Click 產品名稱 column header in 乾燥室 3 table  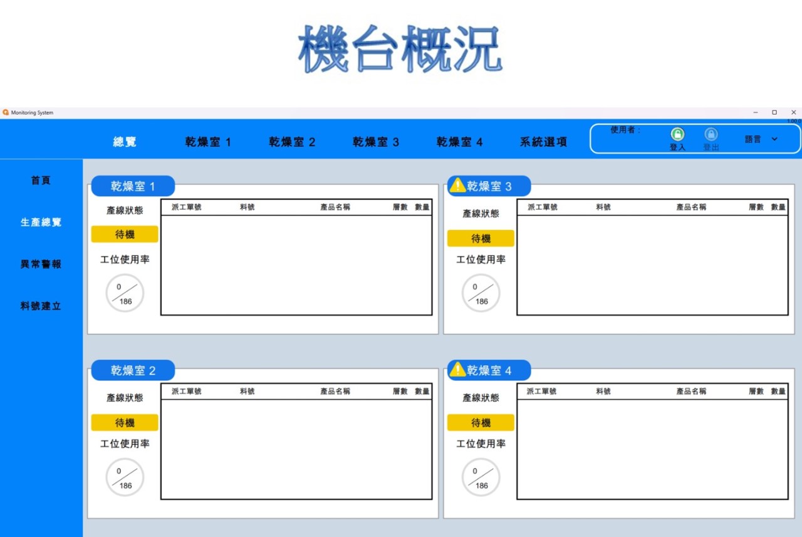(691, 207)
